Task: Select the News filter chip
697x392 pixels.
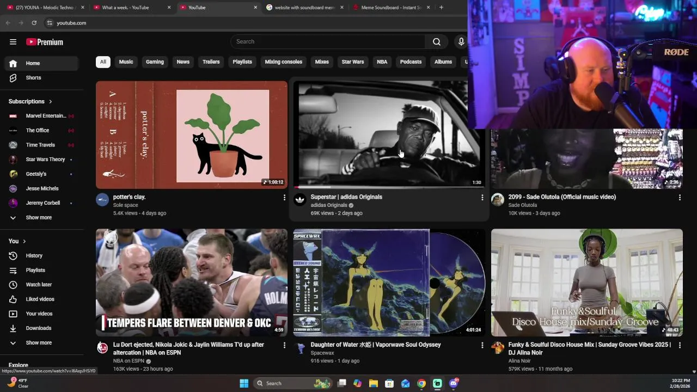Action: click(183, 62)
